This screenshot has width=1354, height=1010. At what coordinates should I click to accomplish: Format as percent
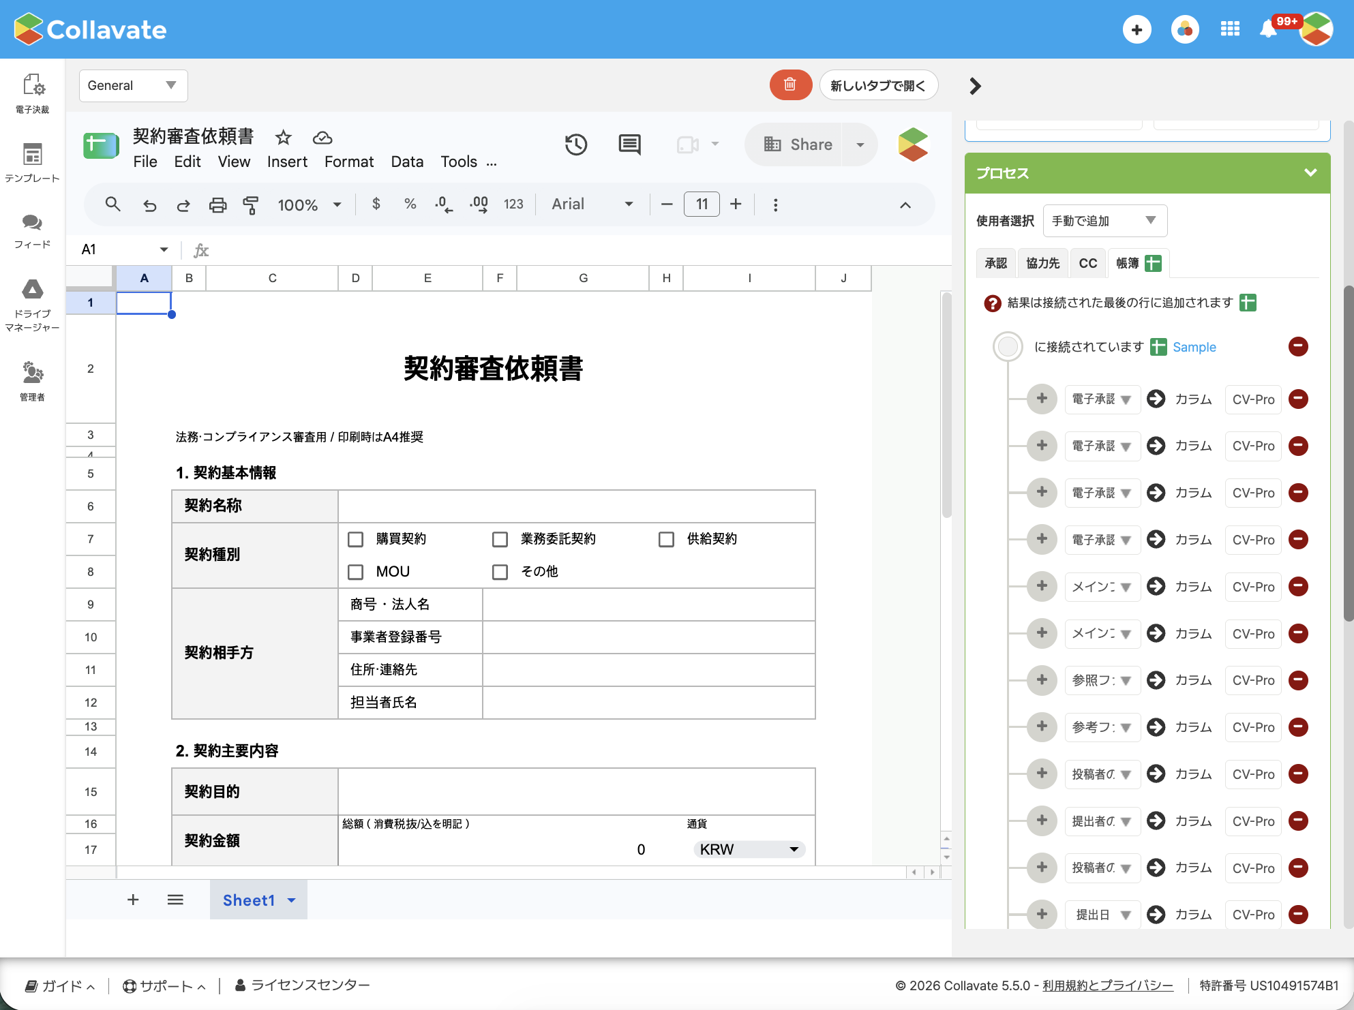[410, 204]
